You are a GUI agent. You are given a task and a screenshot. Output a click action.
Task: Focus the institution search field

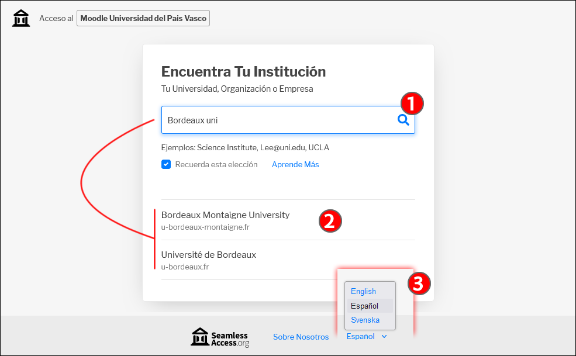pos(275,120)
